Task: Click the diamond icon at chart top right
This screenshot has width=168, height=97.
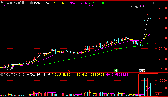Action: coord(148,3)
